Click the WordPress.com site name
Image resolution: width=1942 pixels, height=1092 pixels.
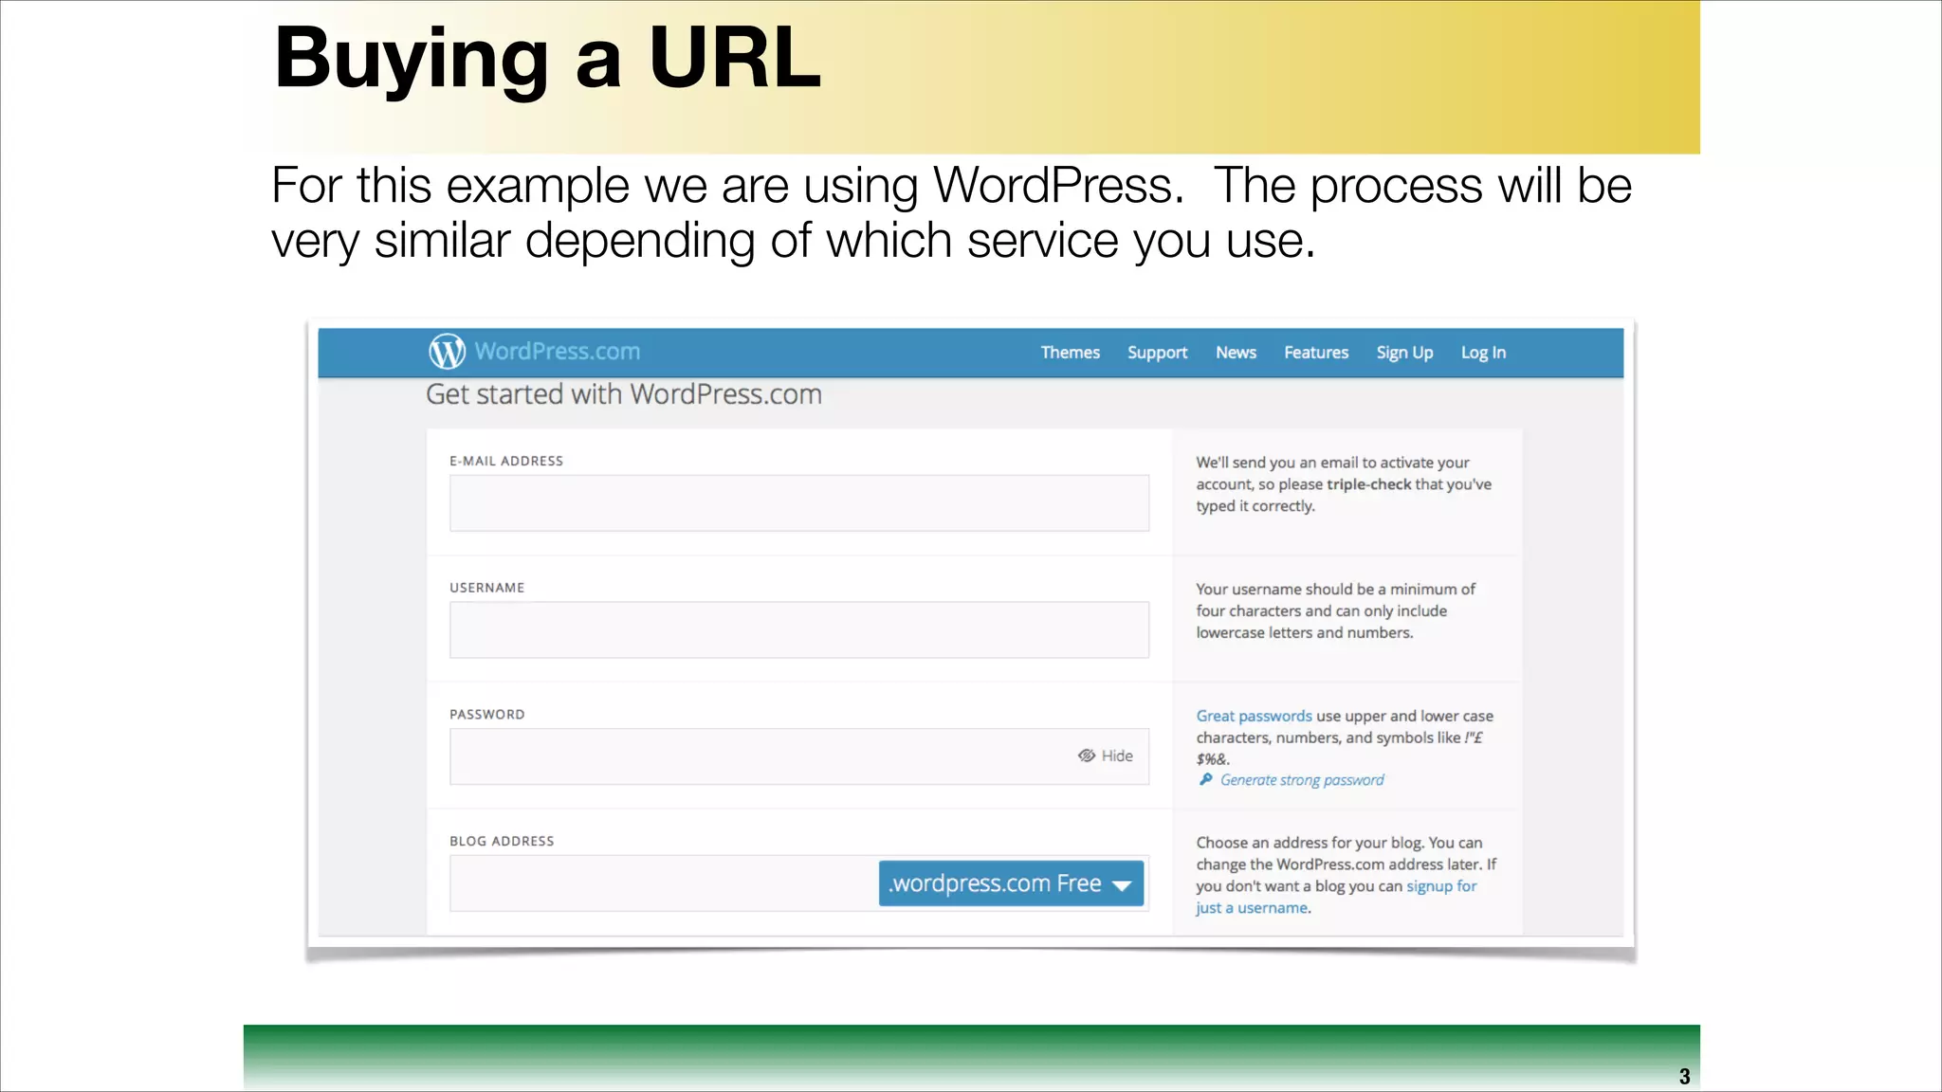point(558,352)
